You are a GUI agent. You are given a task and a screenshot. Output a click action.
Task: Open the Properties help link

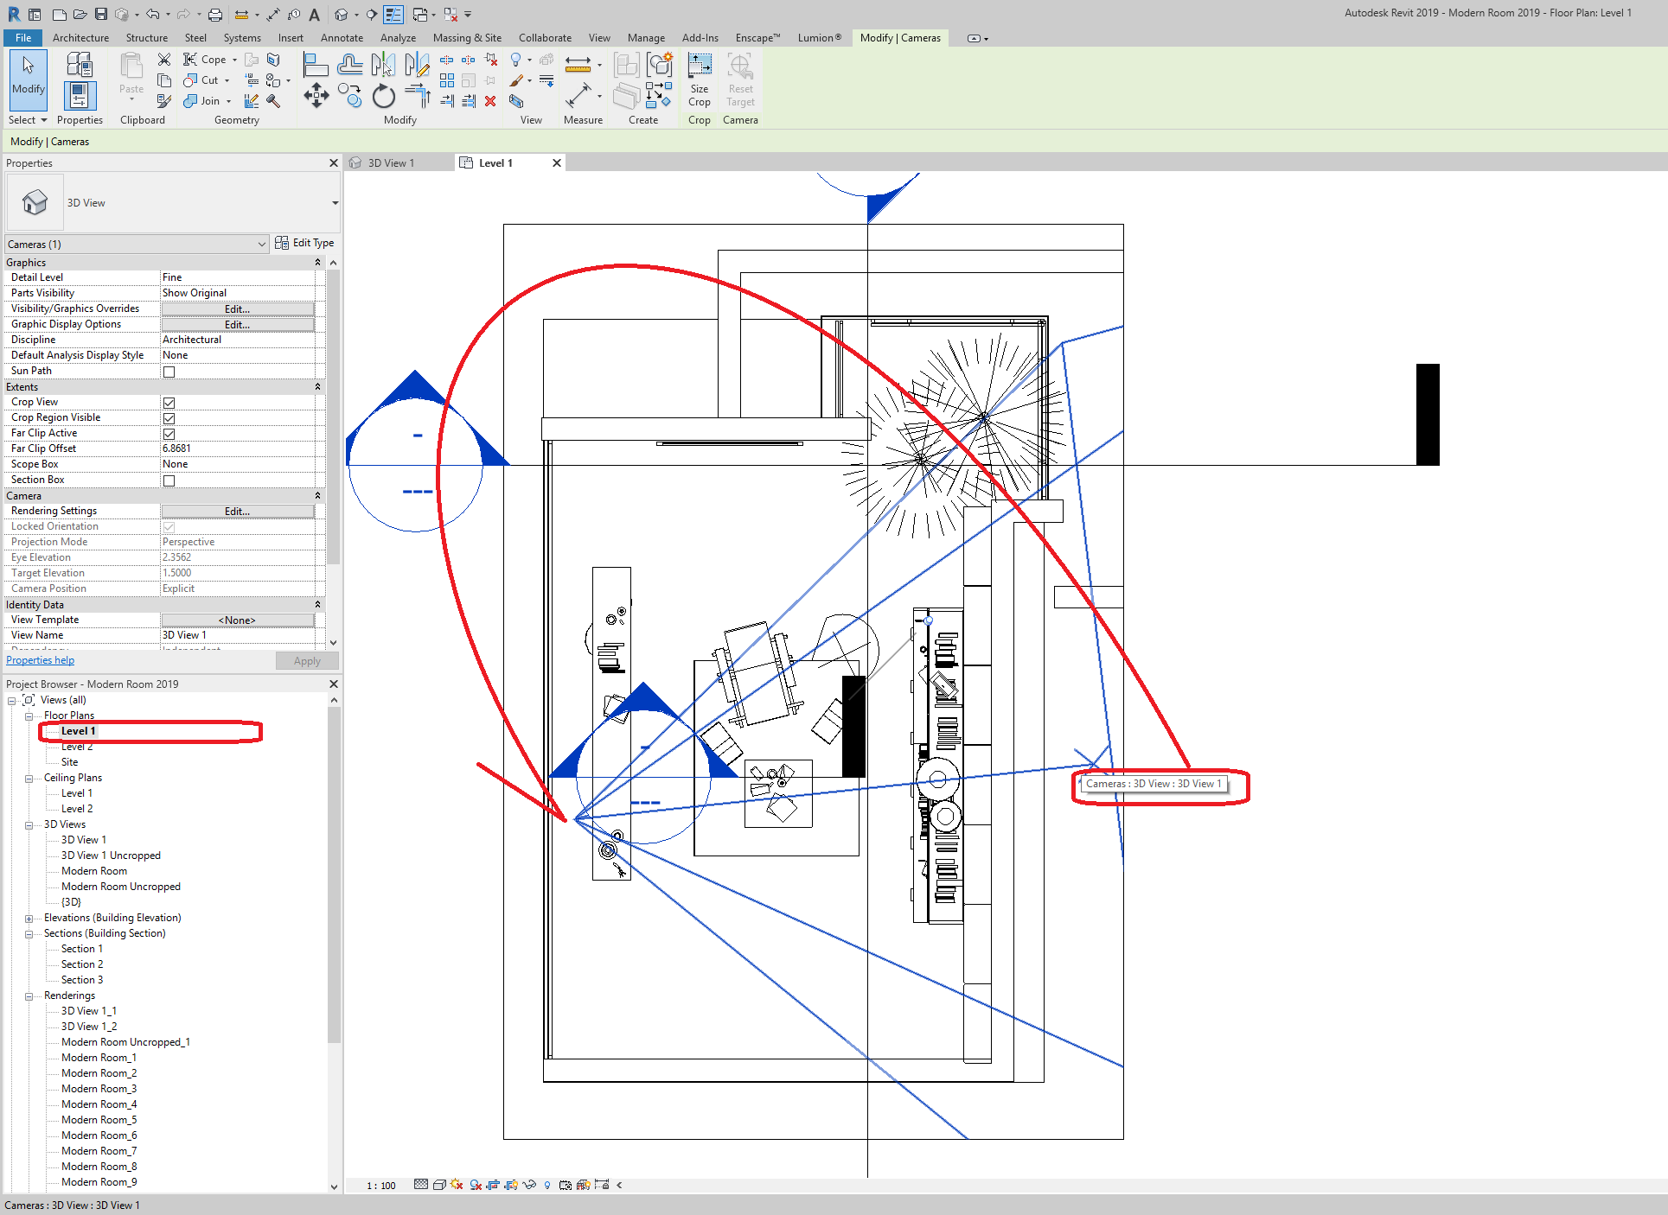[x=41, y=660]
